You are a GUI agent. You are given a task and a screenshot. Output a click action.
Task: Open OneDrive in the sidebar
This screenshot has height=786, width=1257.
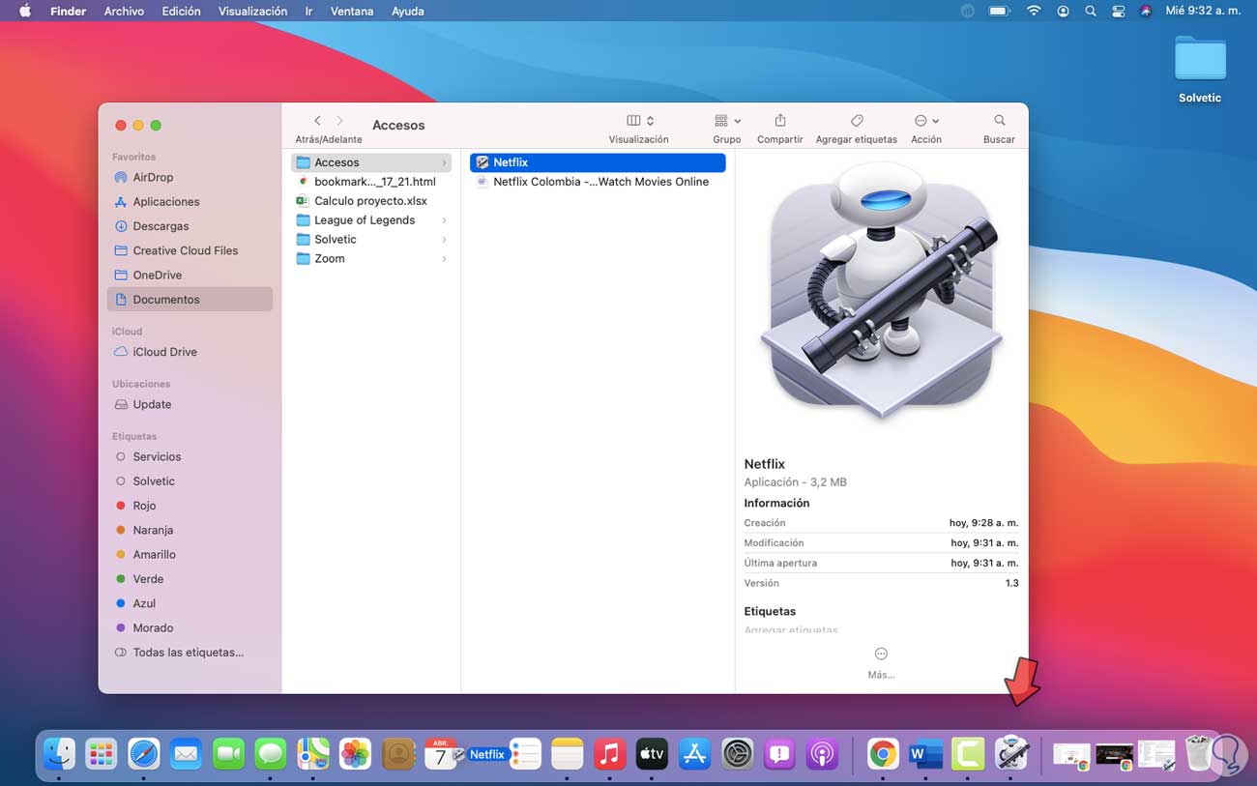coord(190,275)
